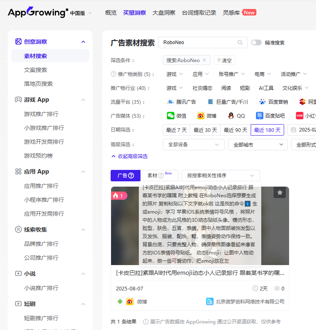
Task: Open 应用开发商排行 in sidebar
Action: click(44, 214)
